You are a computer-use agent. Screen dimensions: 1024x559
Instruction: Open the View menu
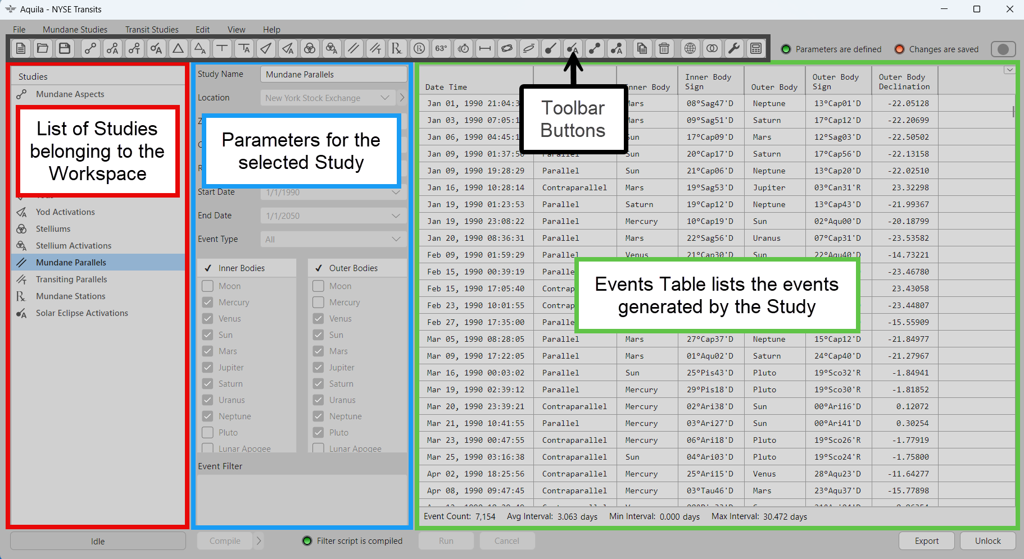pyautogui.click(x=236, y=29)
